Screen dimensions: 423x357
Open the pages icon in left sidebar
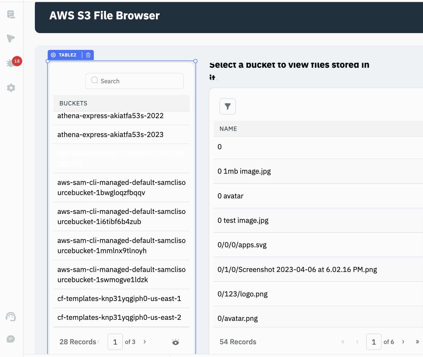click(x=11, y=15)
